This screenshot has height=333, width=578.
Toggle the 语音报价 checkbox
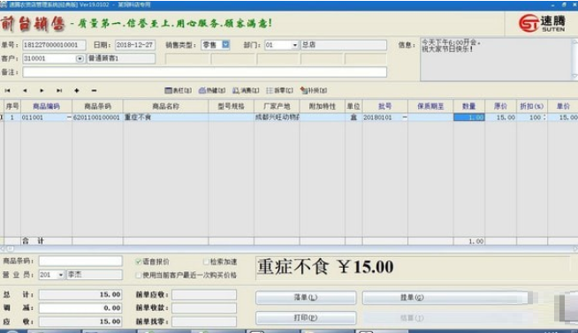pos(138,262)
